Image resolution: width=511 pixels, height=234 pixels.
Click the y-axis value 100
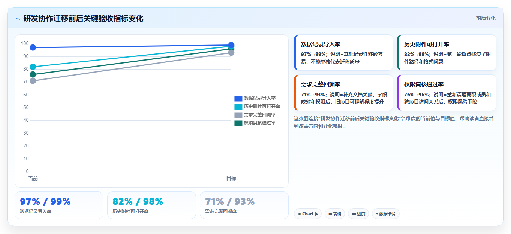tap(25, 44)
